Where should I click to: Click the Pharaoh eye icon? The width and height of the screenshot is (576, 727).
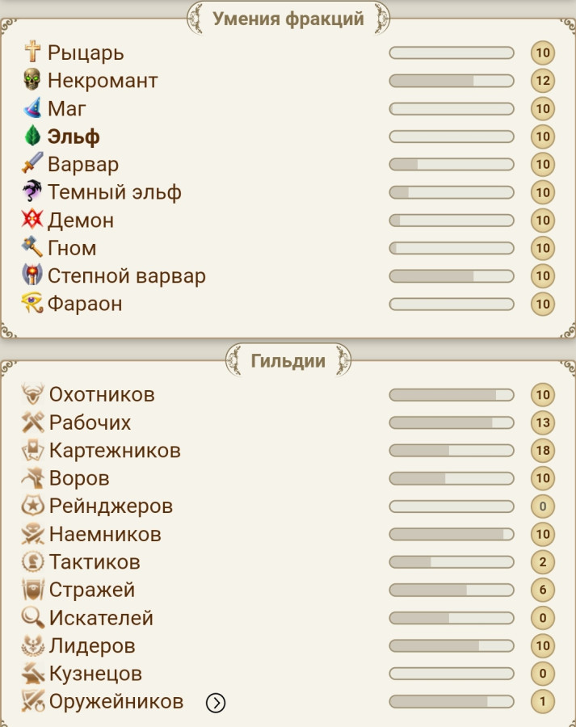pos(32,302)
